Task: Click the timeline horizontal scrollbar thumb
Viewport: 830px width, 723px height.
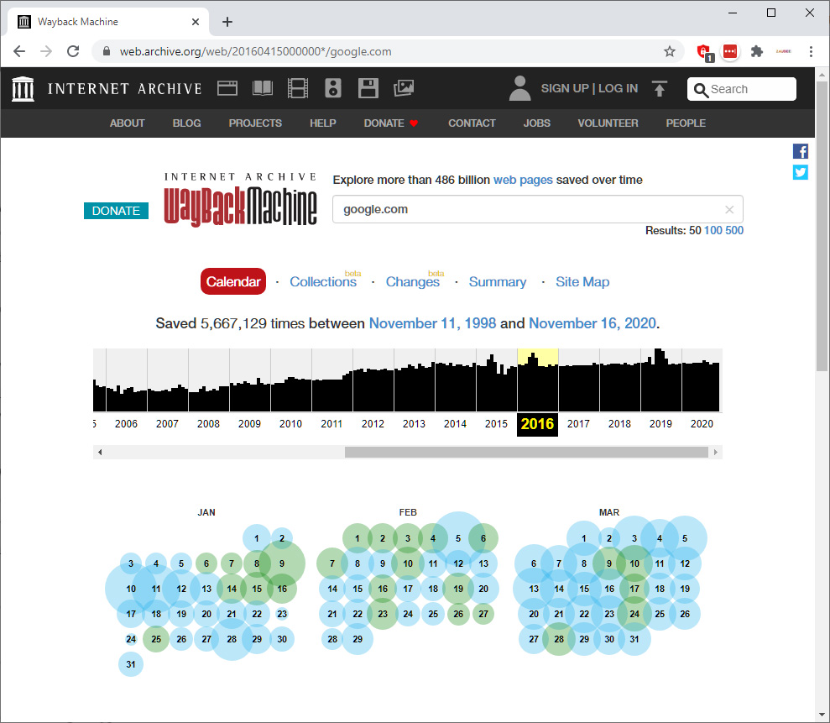Action: (x=526, y=453)
